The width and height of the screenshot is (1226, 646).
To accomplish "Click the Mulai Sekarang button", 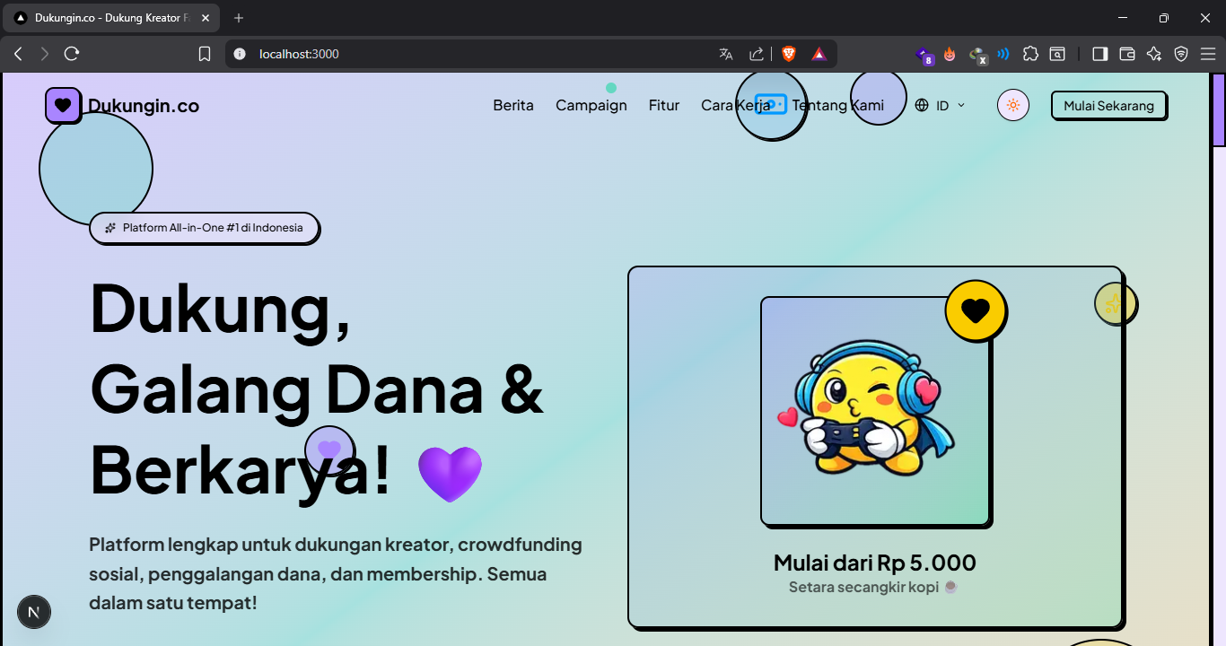I will 1108,105.
